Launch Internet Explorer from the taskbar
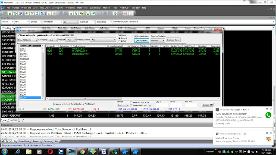 pos(18,152)
